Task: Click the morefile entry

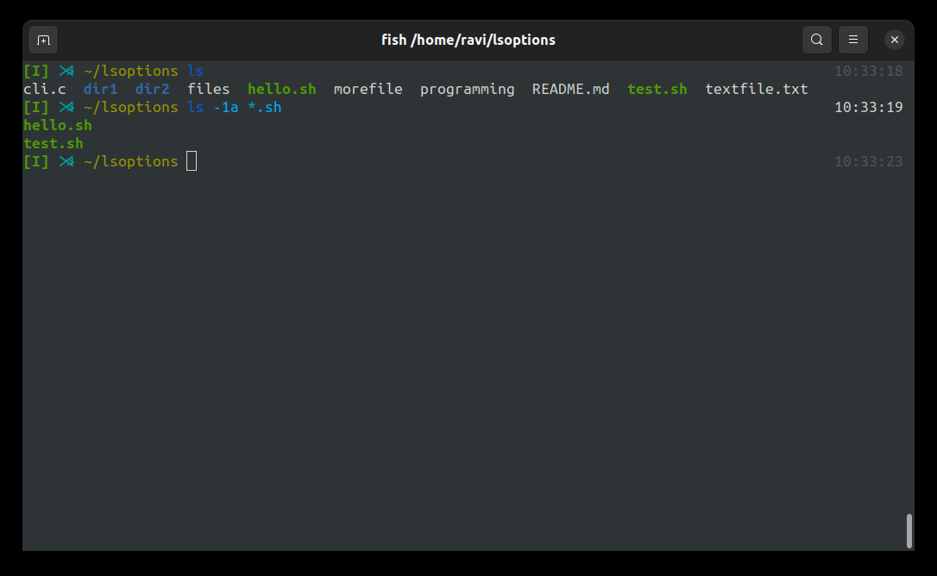Action: click(x=368, y=89)
